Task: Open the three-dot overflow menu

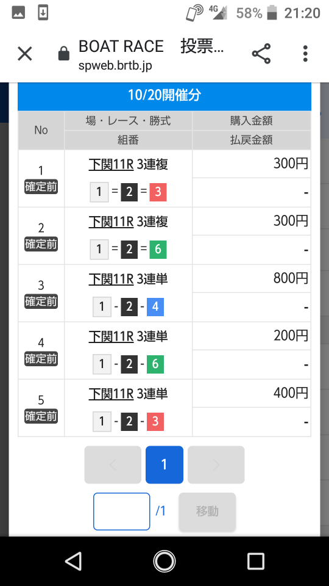Action: click(x=305, y=54)
